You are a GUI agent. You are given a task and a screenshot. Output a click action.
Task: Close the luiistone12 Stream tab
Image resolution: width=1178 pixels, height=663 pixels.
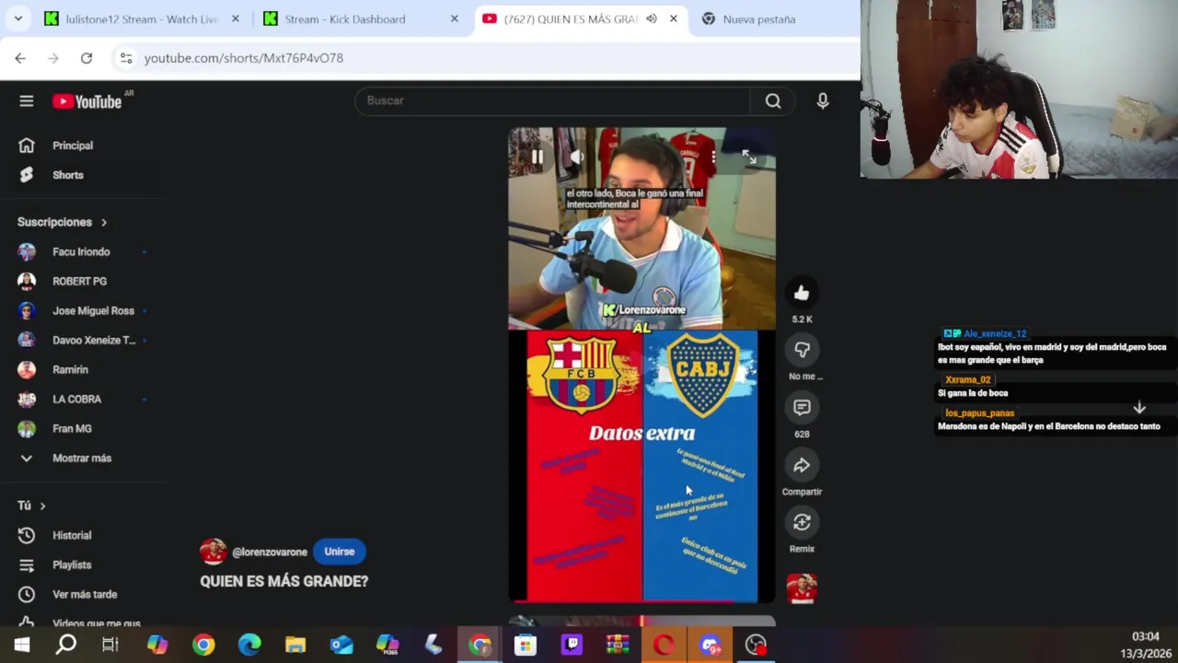click(x=236, y=18)
